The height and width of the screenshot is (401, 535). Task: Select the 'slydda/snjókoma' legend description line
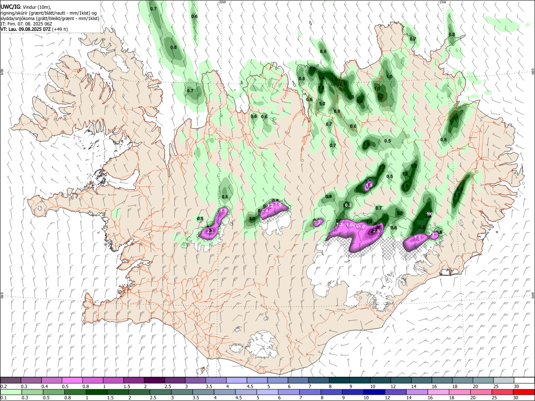coord(50,18)
